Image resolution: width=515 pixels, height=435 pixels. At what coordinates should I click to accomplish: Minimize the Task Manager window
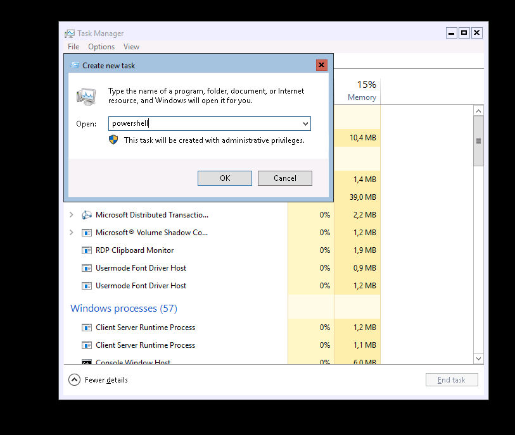click(451, 33)
